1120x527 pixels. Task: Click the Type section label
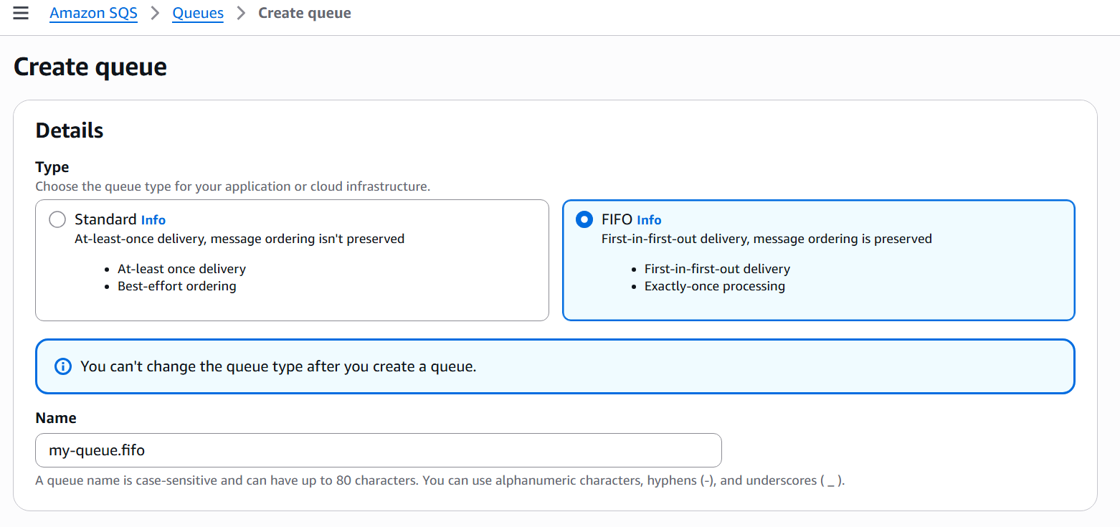point(52,166)
